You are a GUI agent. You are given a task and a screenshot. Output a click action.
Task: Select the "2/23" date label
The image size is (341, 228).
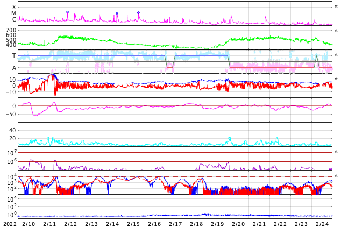click(x=301, y=224)
